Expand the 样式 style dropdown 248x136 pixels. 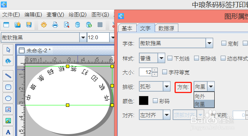coord(161,58)
